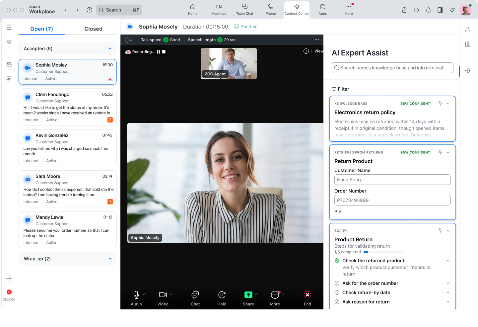Viewport: 478px width, 327px height.
Task: Click the Order Number input field
Action: click(392, 200)
